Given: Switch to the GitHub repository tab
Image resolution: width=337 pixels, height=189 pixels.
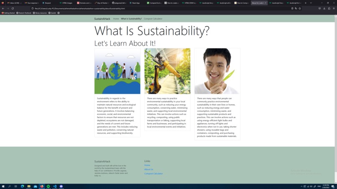Looking at the screenshot, I should (x=119, y=3).
